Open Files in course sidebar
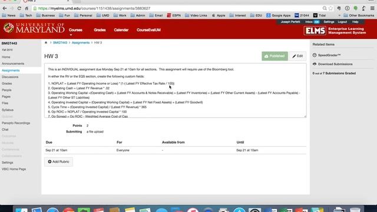 point(5,103)
